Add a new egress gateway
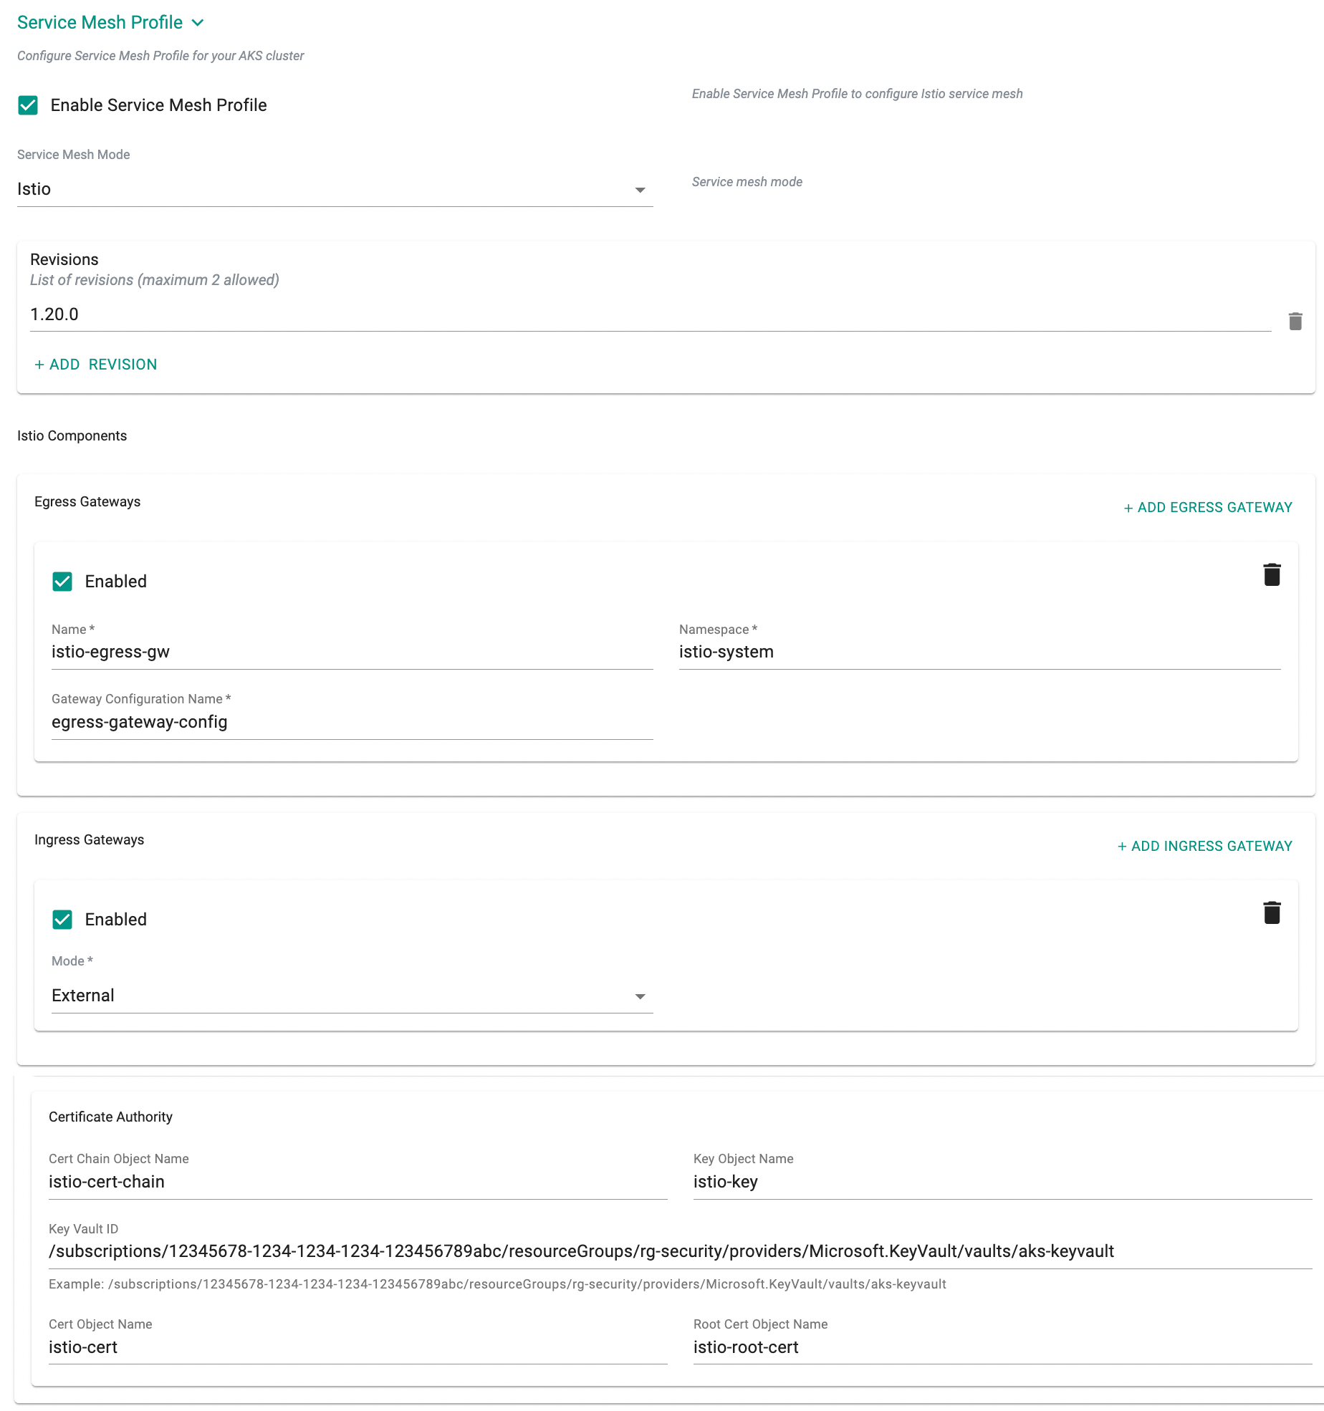The width and height of the screenshot is (1324, 1411). click(1208, 508)
